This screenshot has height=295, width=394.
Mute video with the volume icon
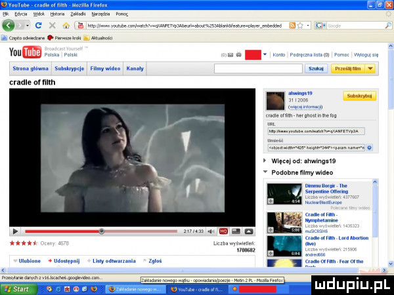[x=210, y=231]
